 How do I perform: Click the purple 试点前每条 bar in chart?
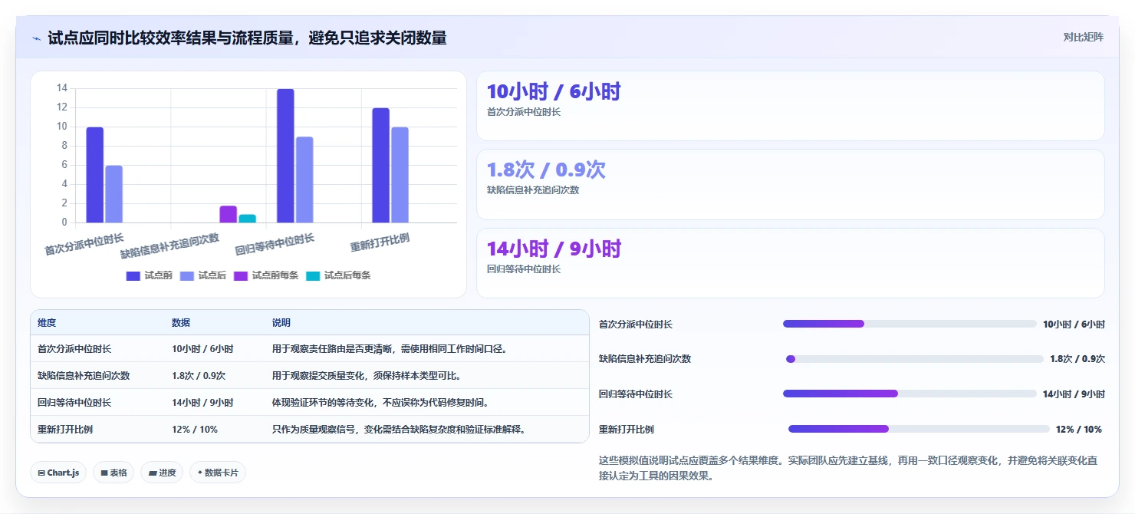228,214
